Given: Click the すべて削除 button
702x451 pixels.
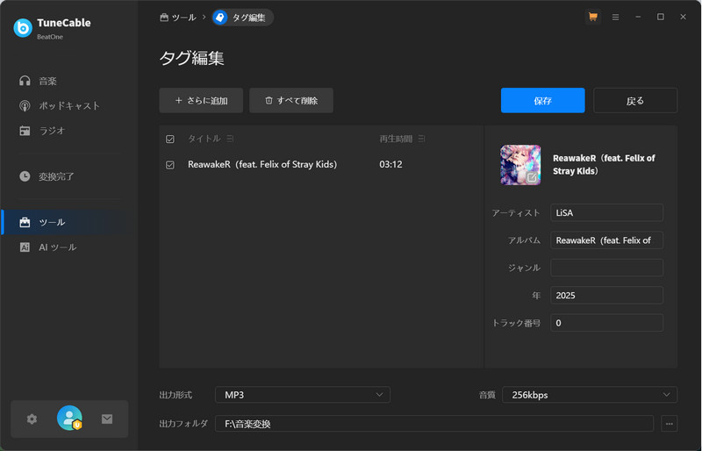Looking at the screenshot, I should (291, 100).
